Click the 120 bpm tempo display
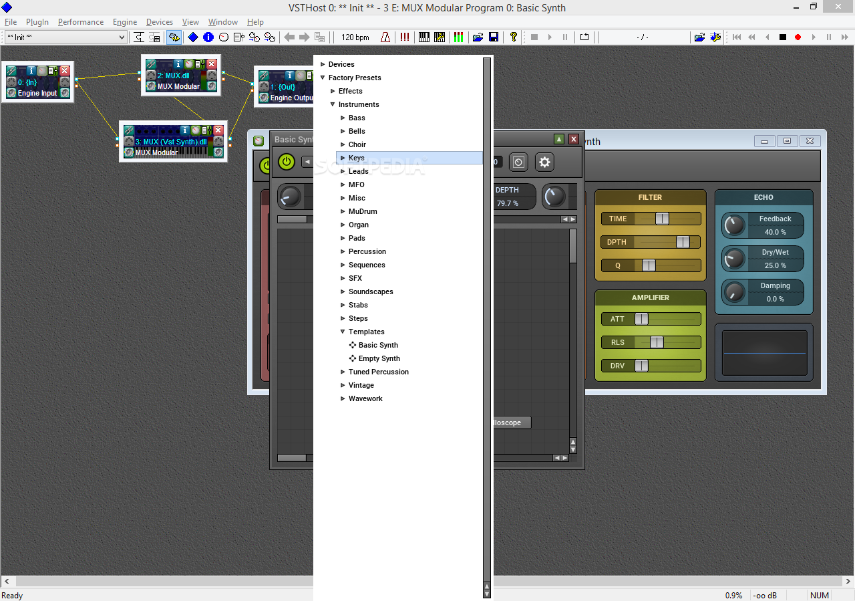Image resolution: width=855 pixels, height=601 pixels. [x=355, y=37]
